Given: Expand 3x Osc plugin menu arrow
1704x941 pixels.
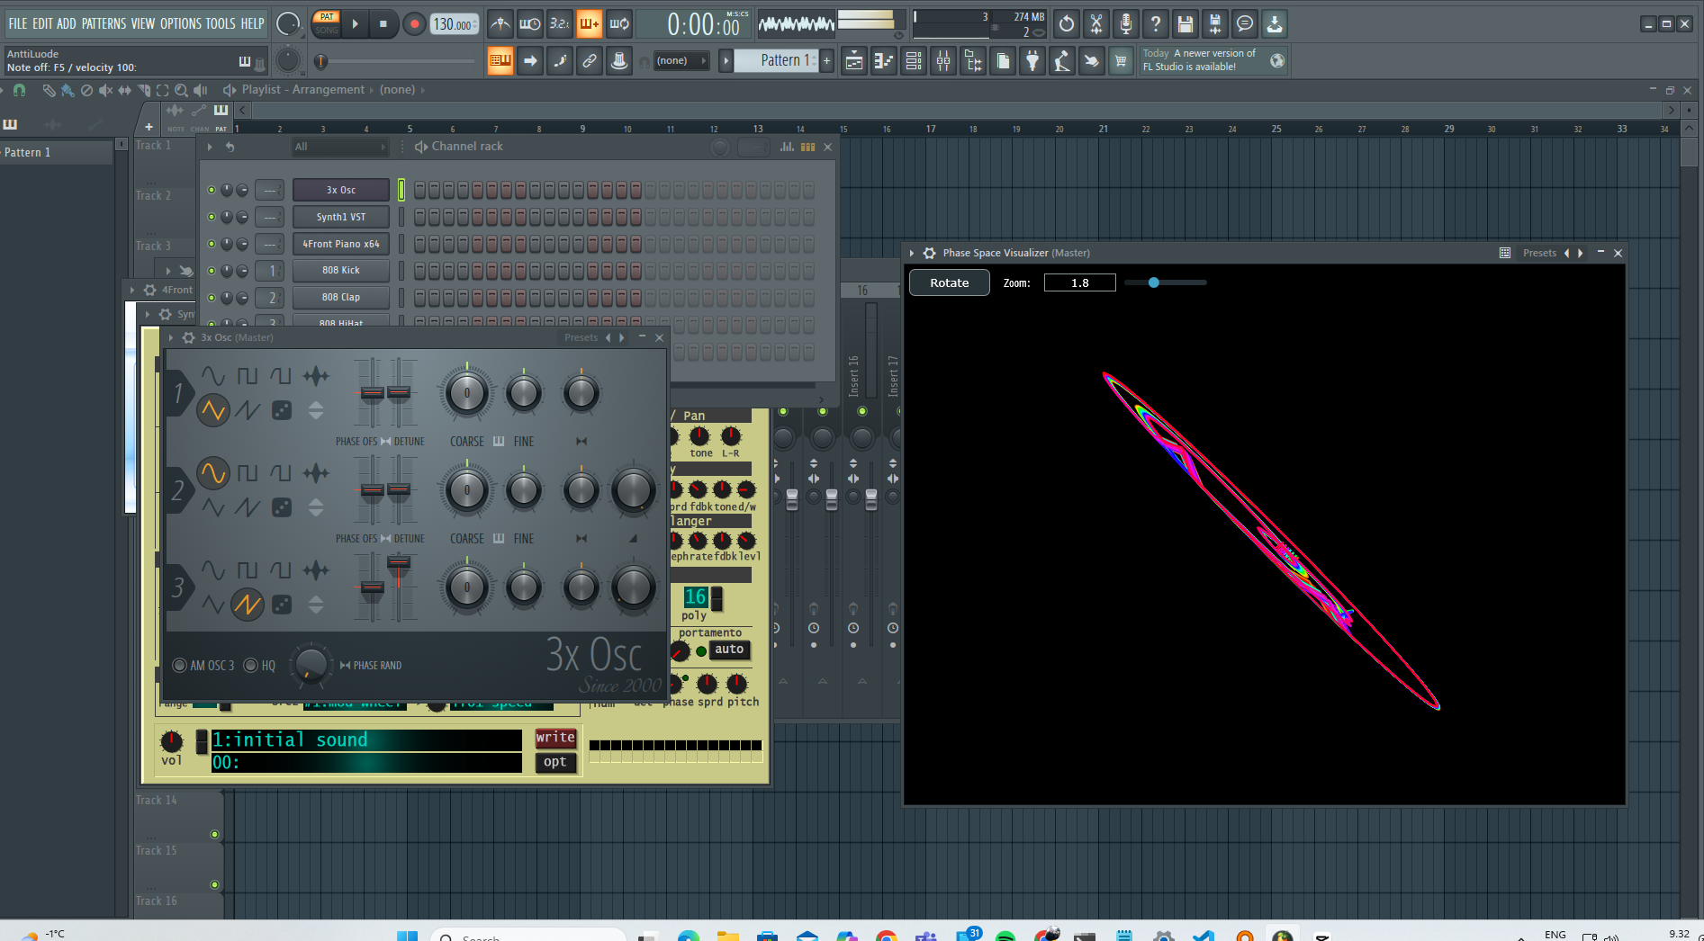Looking at the screenshot, I should coord(171,338).
